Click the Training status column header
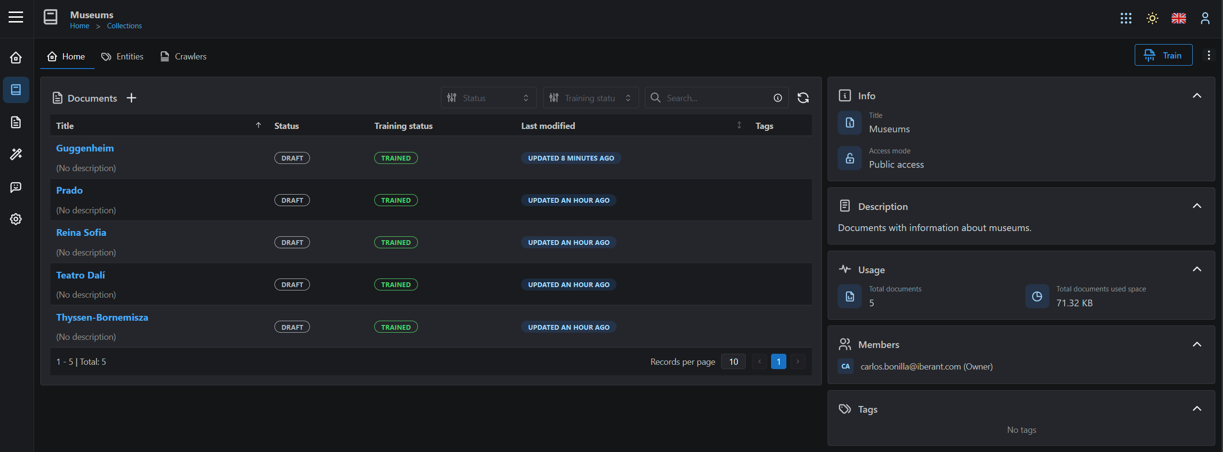 (404, 126)
